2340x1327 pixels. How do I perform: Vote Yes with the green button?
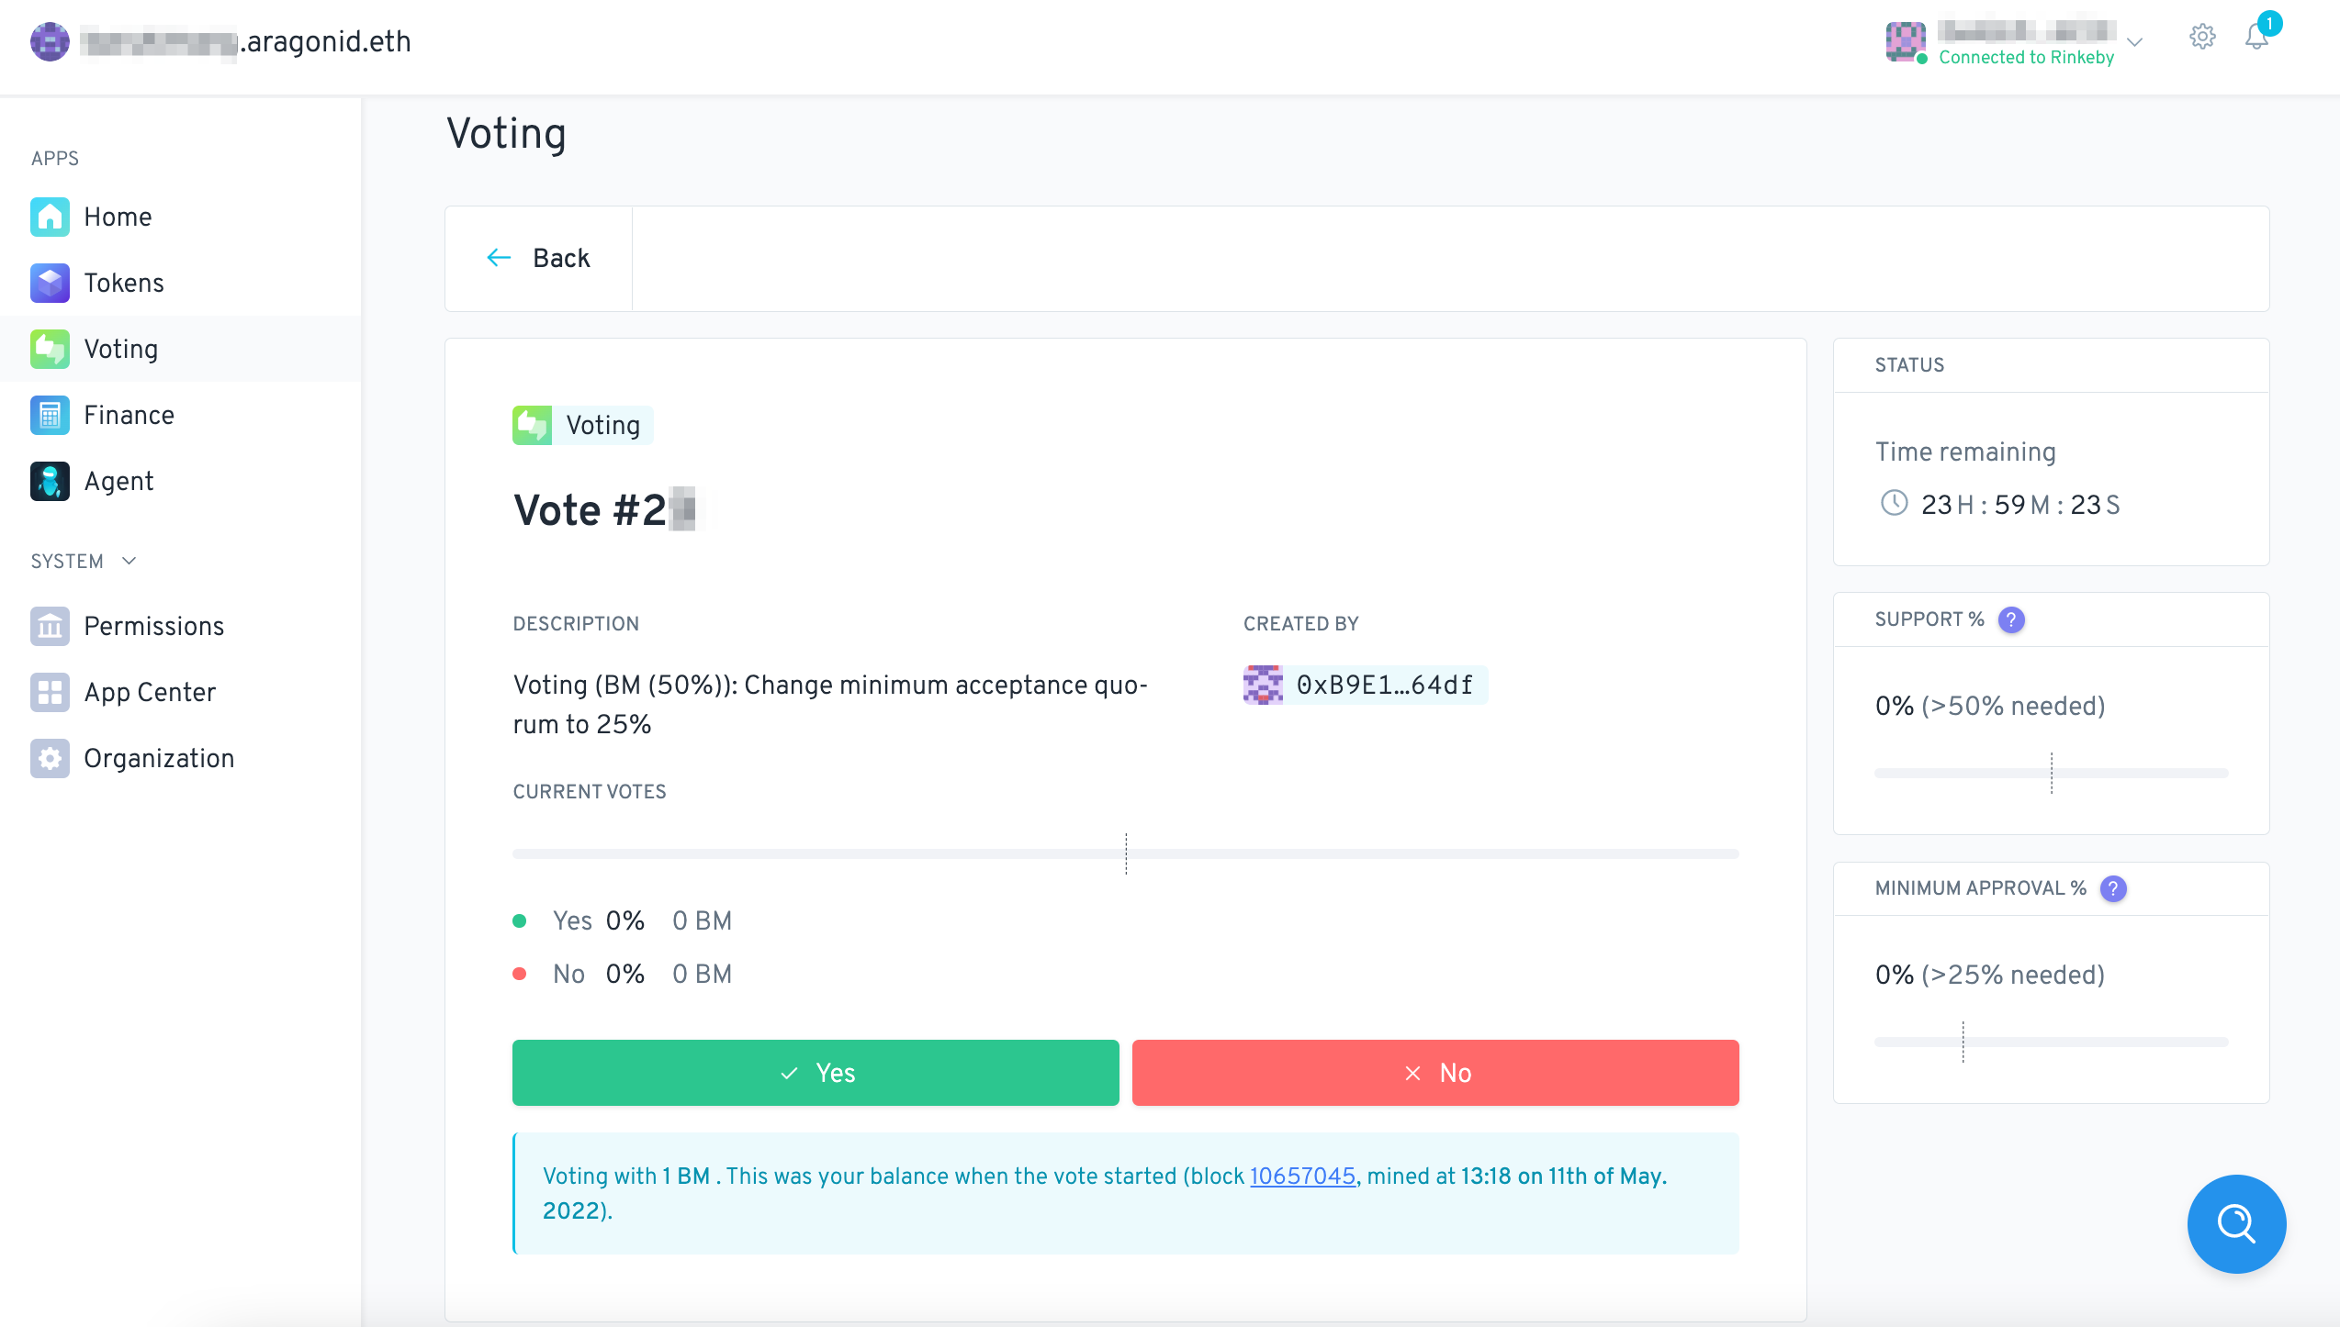816,1072
